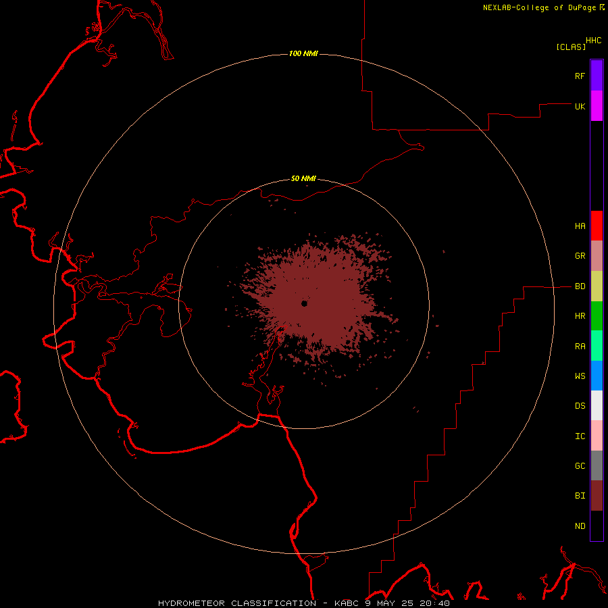Click the DS white legend swatch
The image size is (608, 608).
click(x=597, y=405)
